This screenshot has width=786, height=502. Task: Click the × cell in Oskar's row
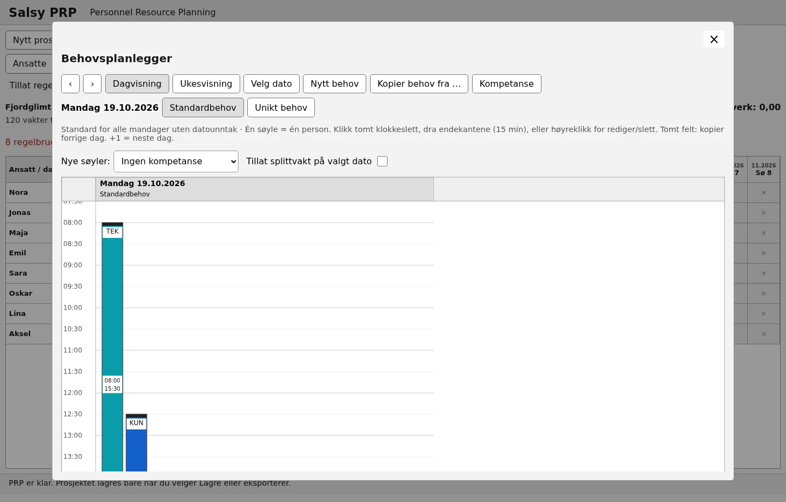point(764,294)
